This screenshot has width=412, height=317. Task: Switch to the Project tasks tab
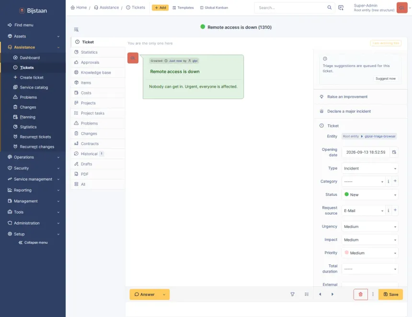click(98, 113)
